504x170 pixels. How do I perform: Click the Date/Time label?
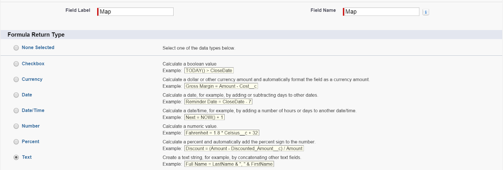click(x=33, y=110)
